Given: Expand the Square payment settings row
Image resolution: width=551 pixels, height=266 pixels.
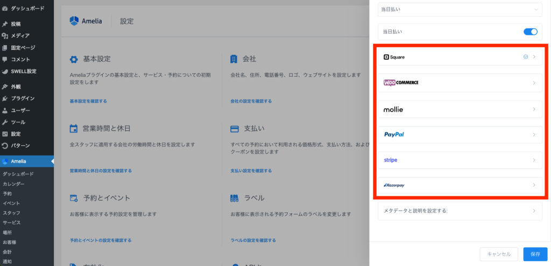Looking at the screenshot, I should pos(460,57).
